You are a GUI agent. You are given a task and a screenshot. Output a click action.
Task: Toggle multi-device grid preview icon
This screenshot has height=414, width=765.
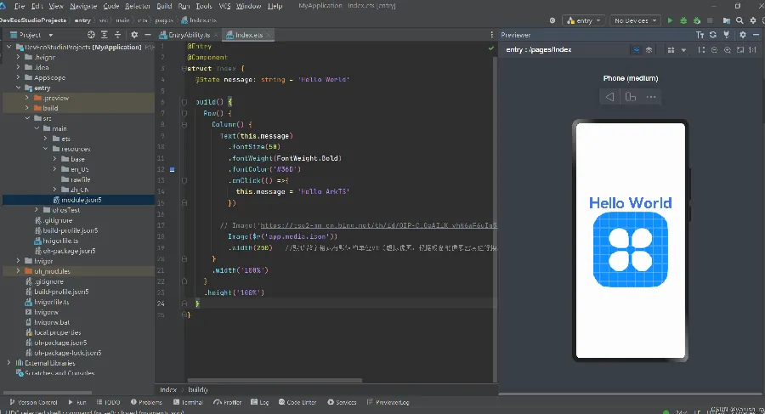point(671,50)
